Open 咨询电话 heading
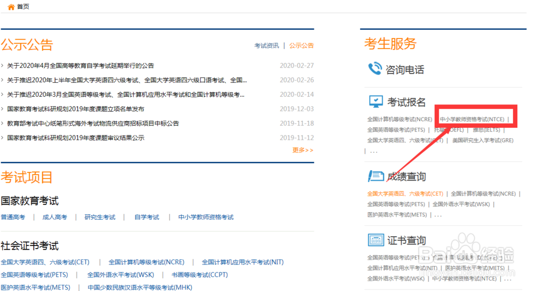 [405, 70]
